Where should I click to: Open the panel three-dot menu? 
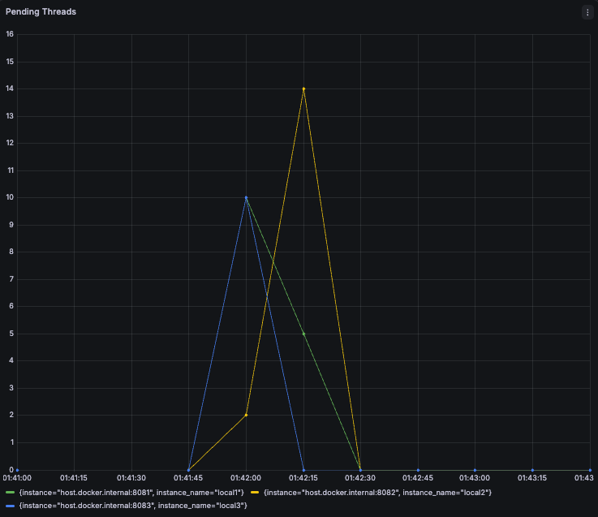click(x=587, y=12)
